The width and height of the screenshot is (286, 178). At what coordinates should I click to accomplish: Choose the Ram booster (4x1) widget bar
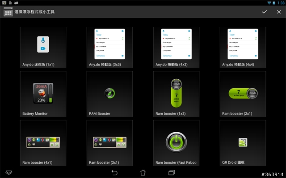(43, 142)
